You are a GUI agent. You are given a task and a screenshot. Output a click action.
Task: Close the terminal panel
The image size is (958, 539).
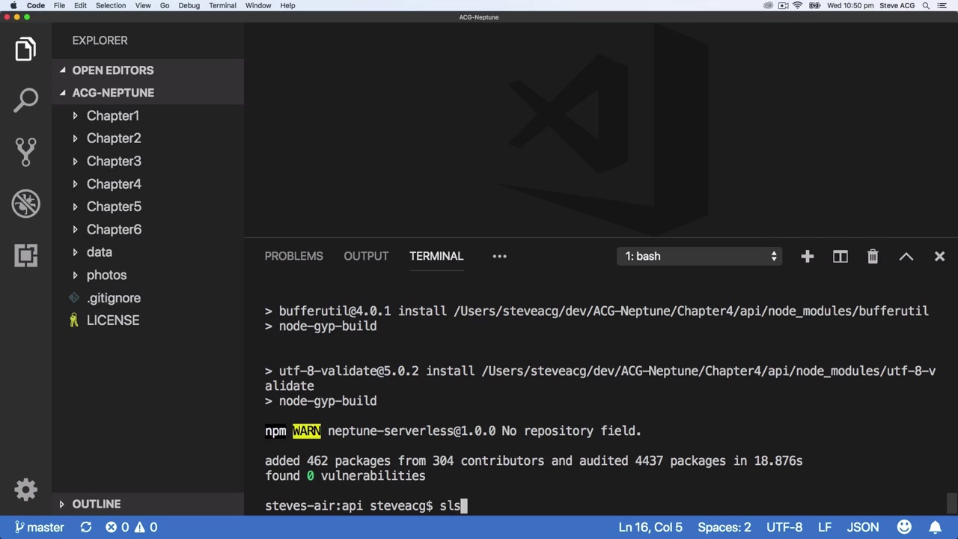click(x=939, y=257)
